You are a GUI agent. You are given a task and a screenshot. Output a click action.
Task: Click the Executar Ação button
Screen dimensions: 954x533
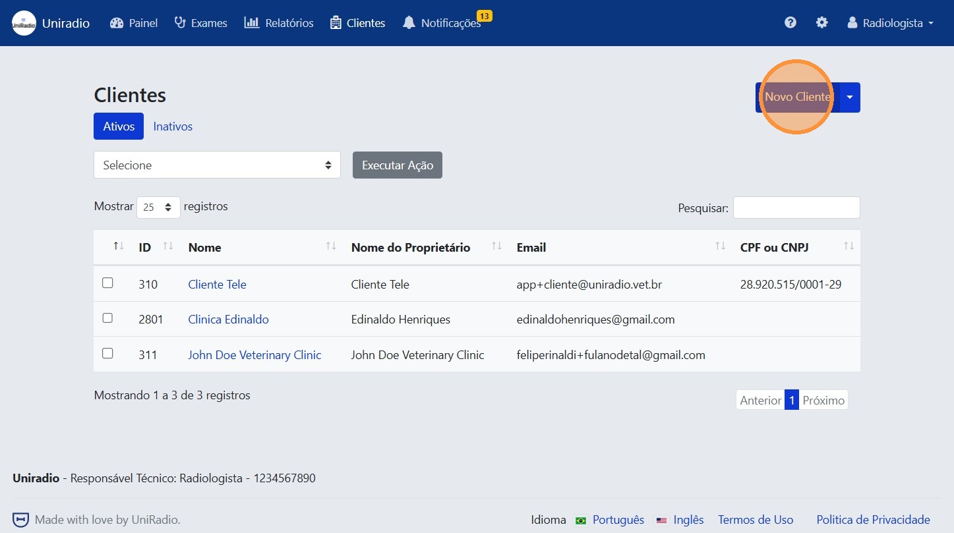[x=397, y=165]
